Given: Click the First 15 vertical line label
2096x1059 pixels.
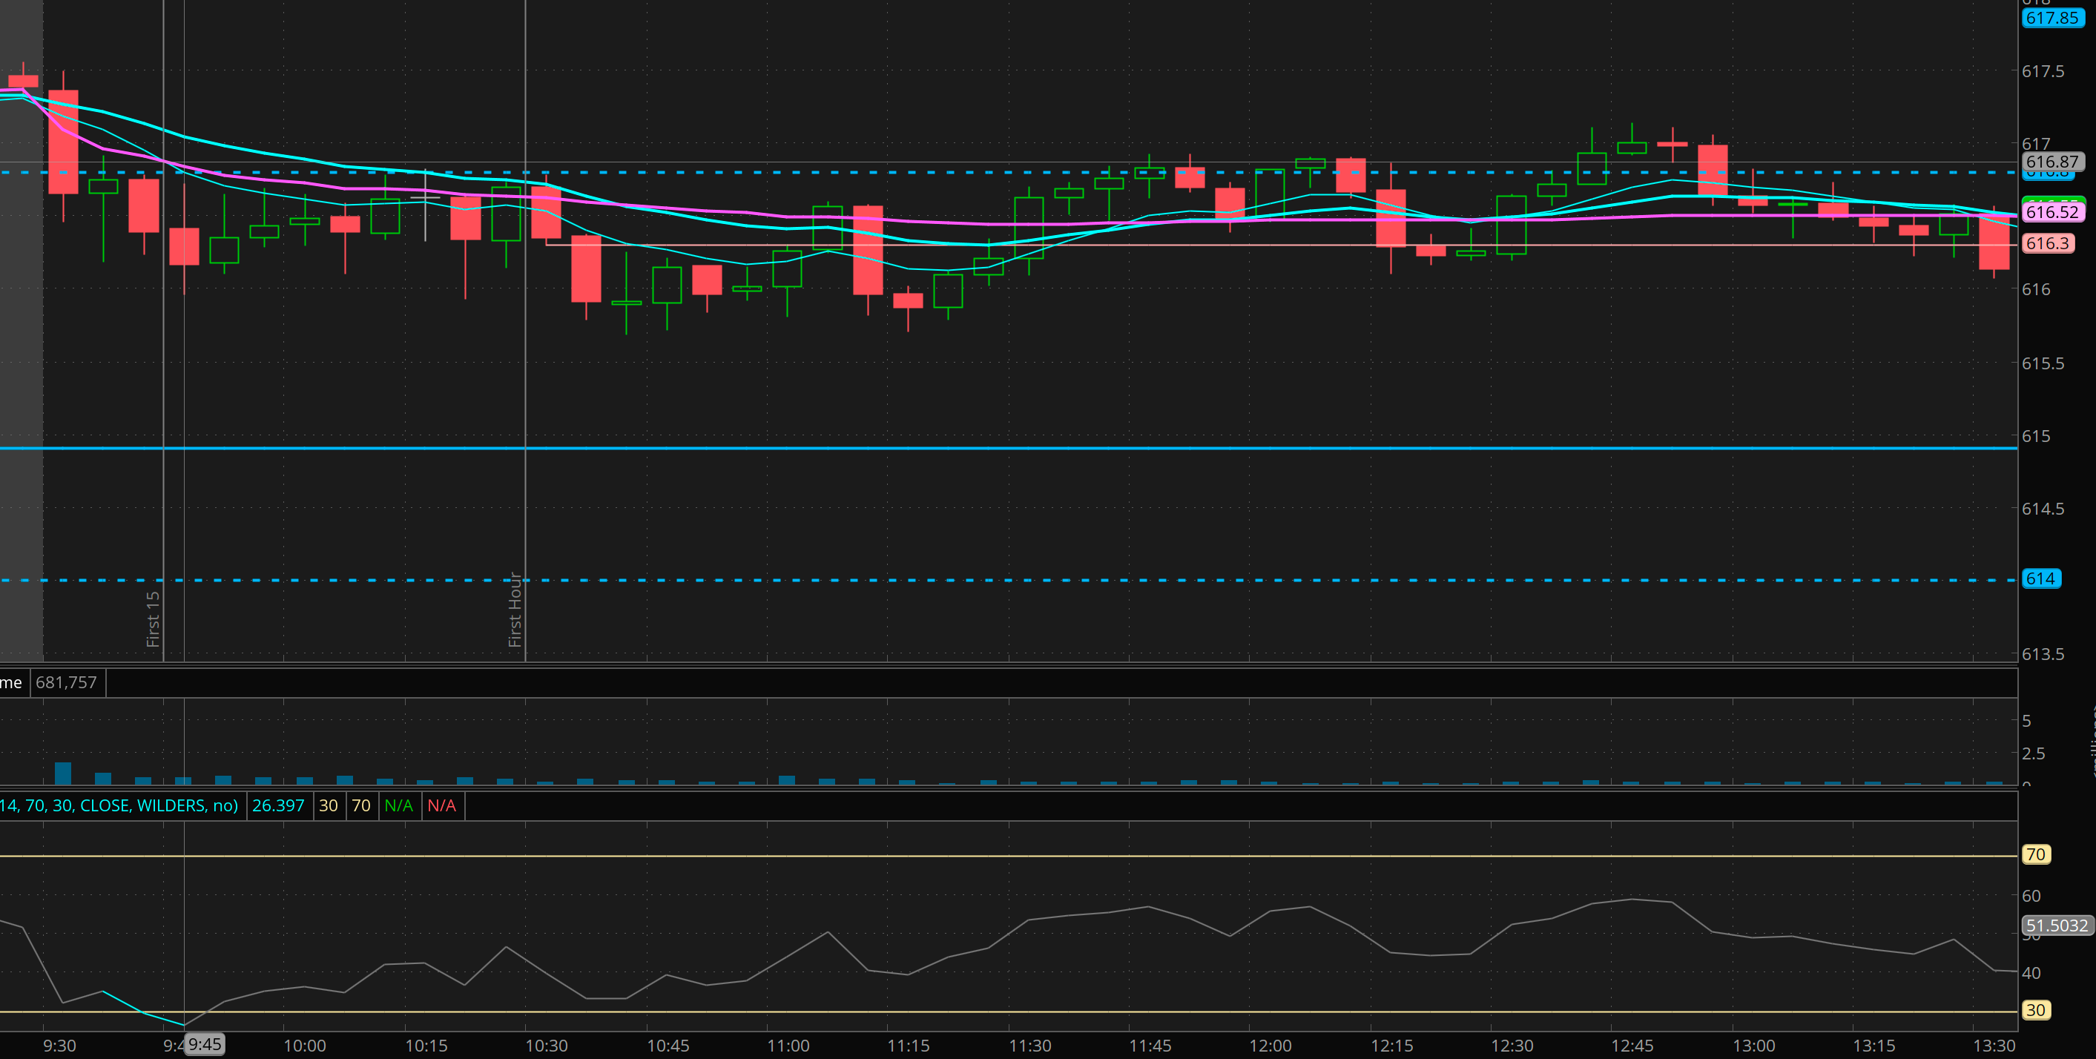Looking at the screenshot, I should [x=153, y=618].
